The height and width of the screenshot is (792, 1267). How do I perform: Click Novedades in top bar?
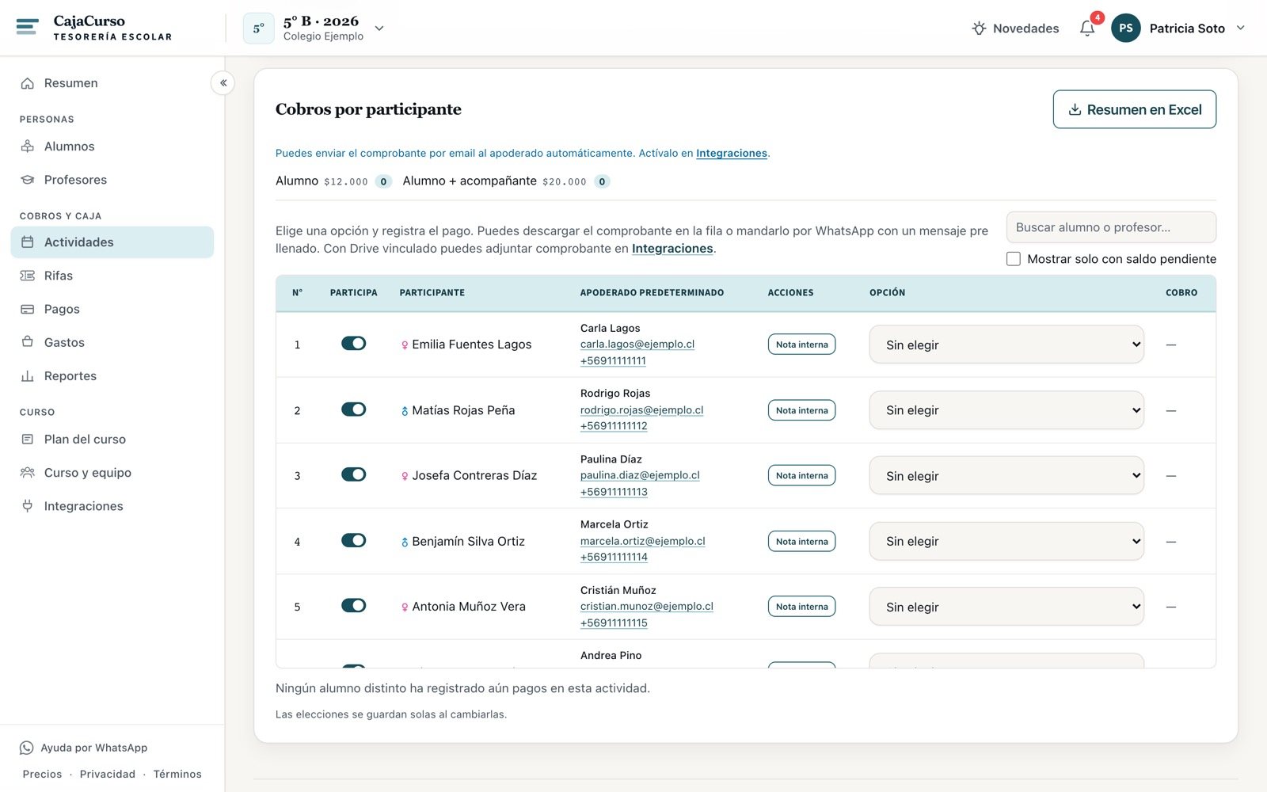coord(1015,29)
